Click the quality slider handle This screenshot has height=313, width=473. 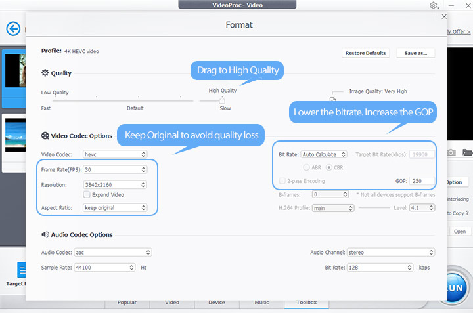222,100
